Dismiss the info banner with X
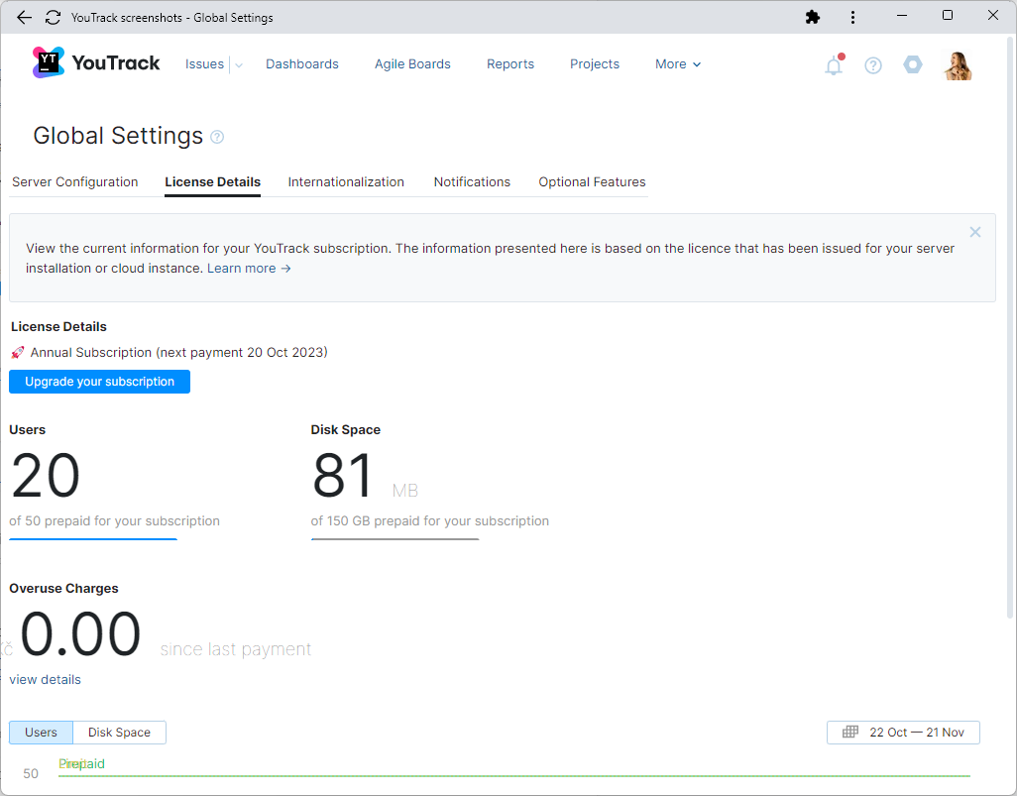Image resolution: width=1017 pixels, height=796 pixels. pyautogui.click(x=975, y=232)
